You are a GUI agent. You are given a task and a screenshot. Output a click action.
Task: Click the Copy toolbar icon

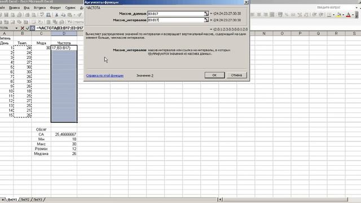click(x=63, y=15)
